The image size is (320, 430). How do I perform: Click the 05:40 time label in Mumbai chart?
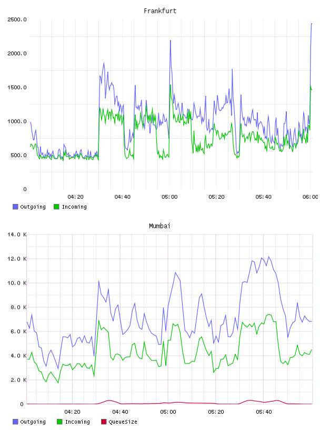pos(264,412)
